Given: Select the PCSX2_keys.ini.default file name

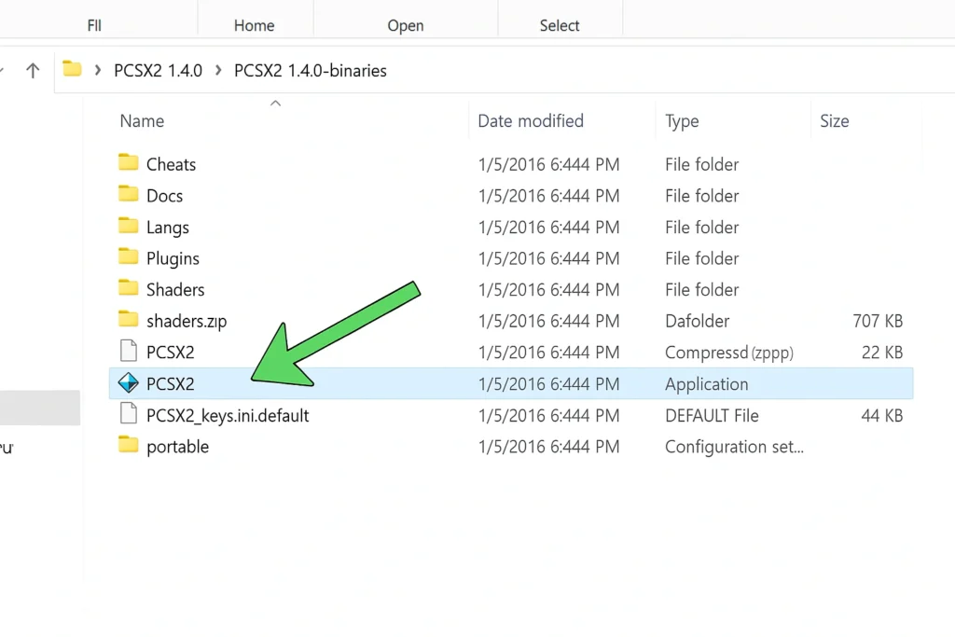Looking at the screenshot, I should [228, 416].
